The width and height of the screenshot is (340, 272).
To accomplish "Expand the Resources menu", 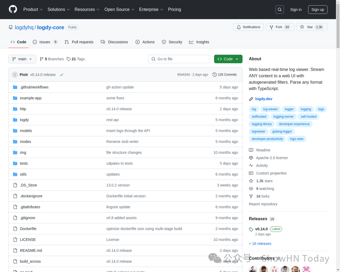I will 87,9.
